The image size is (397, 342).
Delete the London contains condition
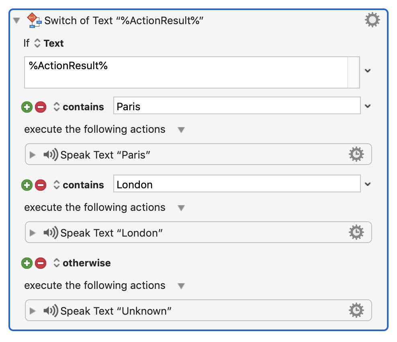pyautogui.click(x=40, y=185)
